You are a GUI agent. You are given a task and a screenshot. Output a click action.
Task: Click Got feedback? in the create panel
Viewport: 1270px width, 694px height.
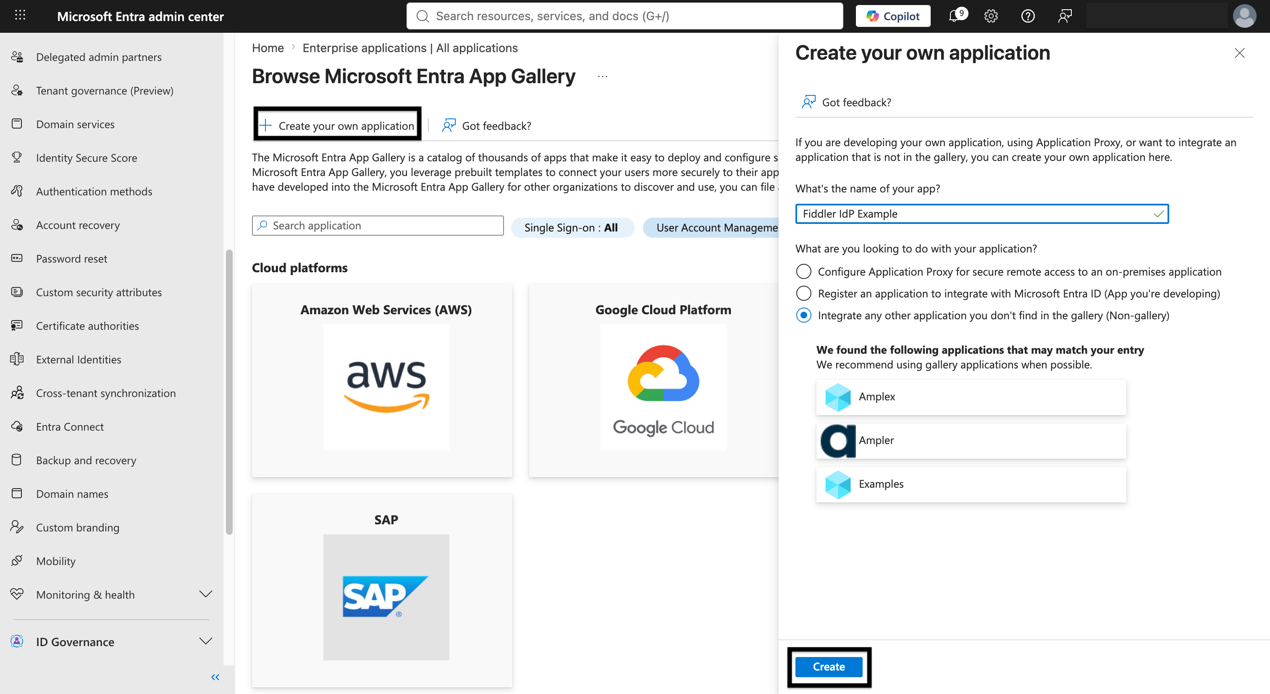pos(847,102)
